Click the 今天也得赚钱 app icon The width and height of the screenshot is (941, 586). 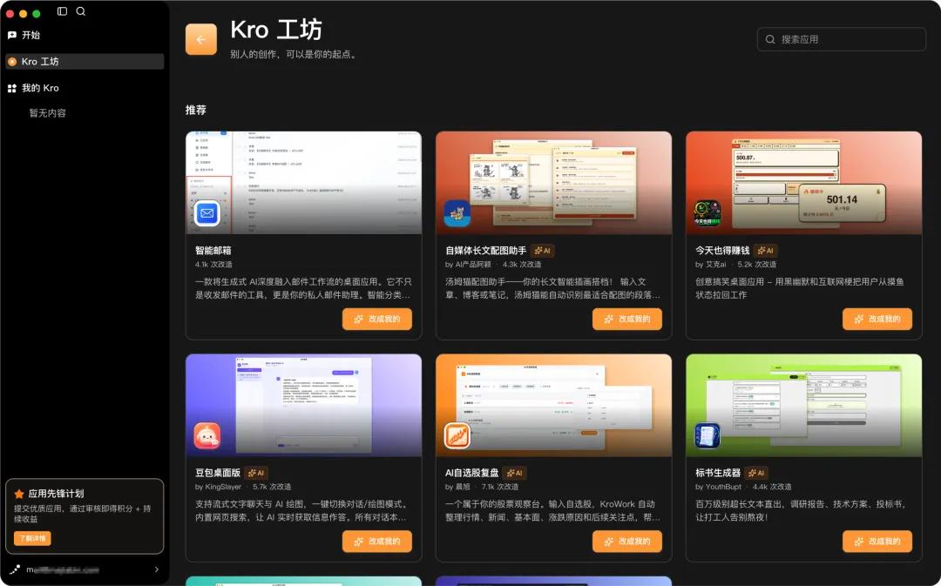click(707, 213)
